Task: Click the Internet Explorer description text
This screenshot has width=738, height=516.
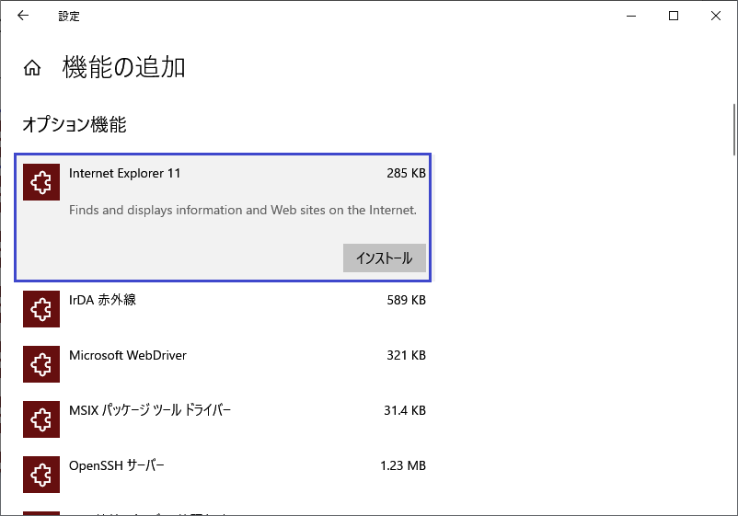Action: pos(243,211)
